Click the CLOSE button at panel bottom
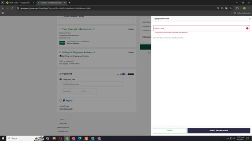This screenshot has height=141, width=252. 170,130
